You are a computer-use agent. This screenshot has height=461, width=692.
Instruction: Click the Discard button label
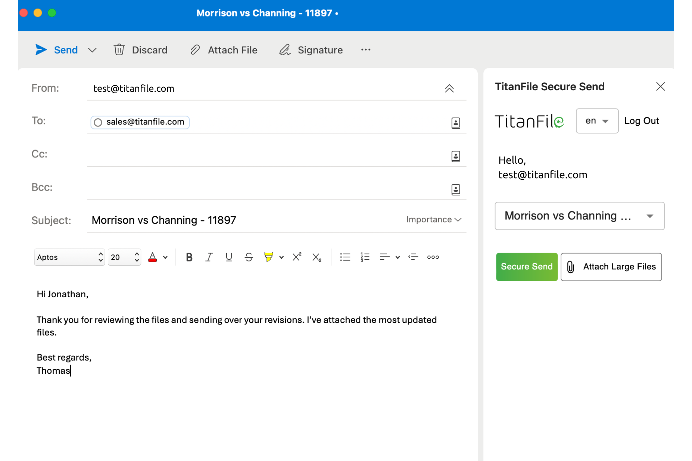tap(150, 50)
